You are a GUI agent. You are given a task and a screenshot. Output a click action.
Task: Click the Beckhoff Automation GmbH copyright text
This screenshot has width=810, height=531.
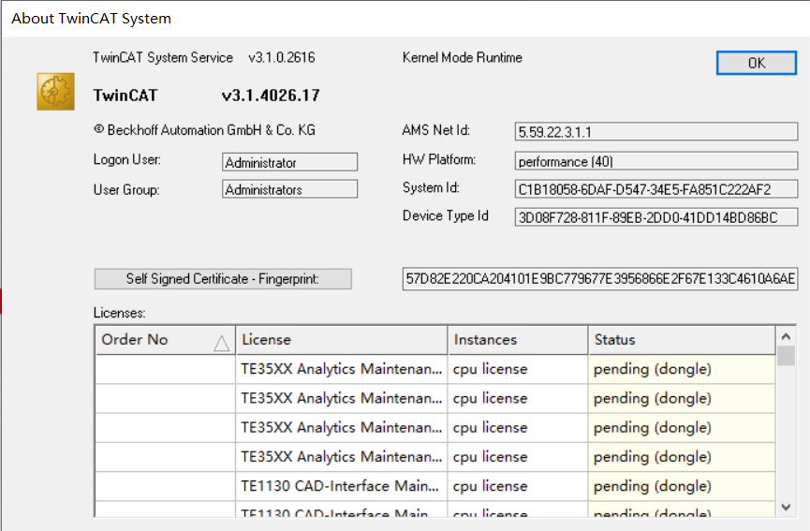click(204, 129)
